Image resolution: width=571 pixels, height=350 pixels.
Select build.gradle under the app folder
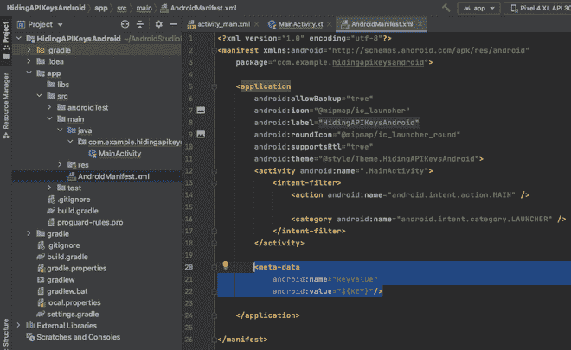pyautogui.click(x=78, y=210)
